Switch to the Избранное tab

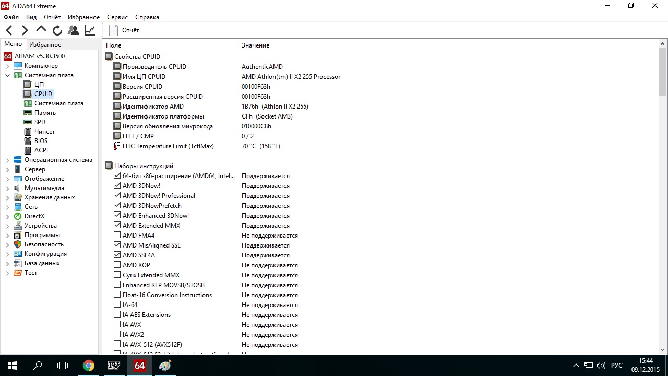pyautogui.click(x=45, y=45)
